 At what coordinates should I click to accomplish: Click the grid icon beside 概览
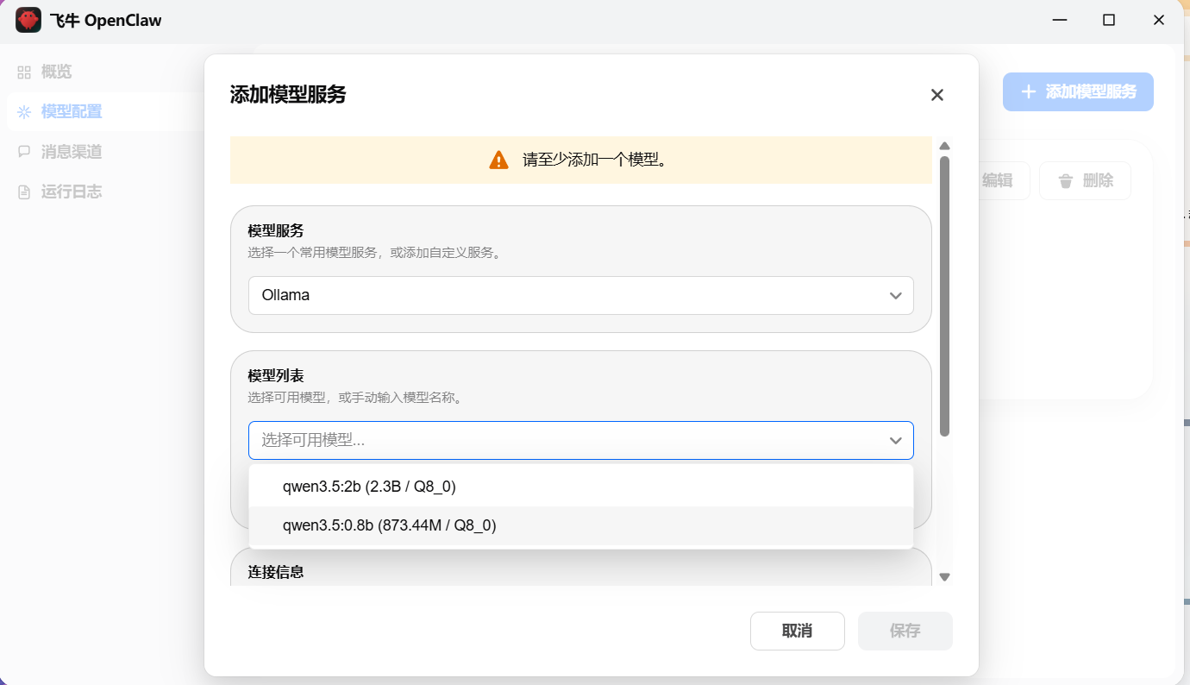tap(23, 72)
